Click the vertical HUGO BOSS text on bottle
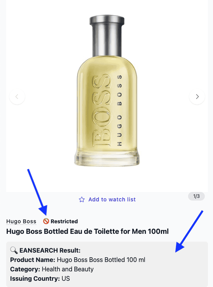This screenshot has width=213, height=287. (119, 110)
